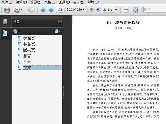This screenshot has width=166, height=124.
Task: Click the Print icon in the toolbar
Action: (7, 10)
